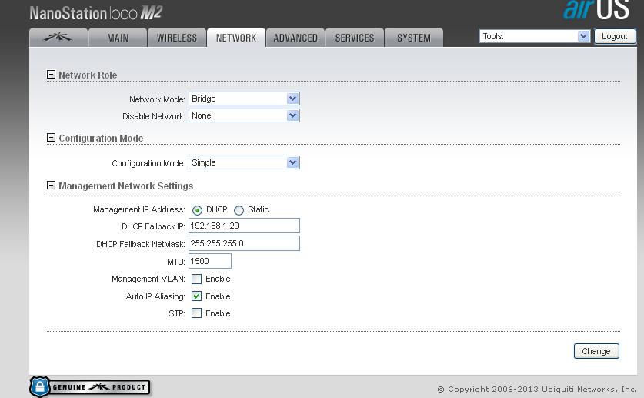Collapse the Network Role section

click(x=51, y=75)
